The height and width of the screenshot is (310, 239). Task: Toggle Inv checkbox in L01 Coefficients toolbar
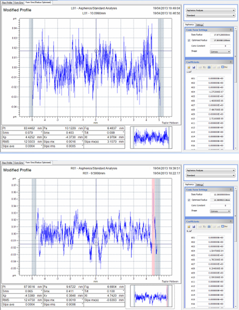[223, 67]
